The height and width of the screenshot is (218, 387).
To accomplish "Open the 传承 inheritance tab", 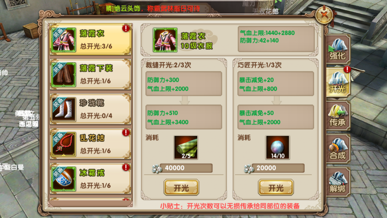I will 337,116.
